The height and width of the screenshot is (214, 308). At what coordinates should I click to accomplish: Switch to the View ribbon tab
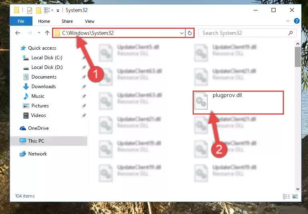tap(90, 21)
